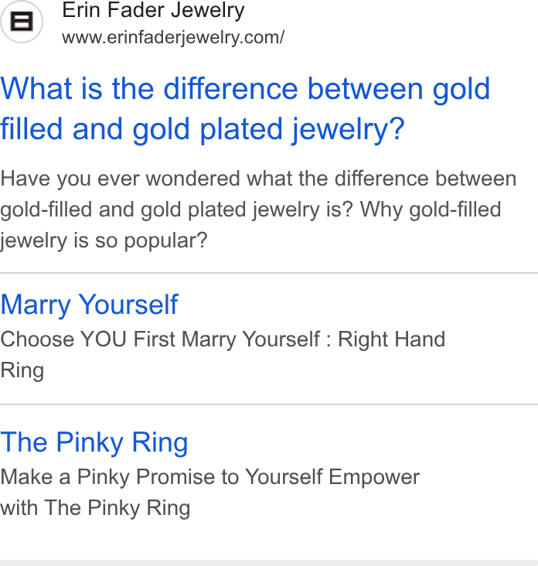Click the 'filled and gold plated jewelry?' title line
538x566 pixels.
203,129
